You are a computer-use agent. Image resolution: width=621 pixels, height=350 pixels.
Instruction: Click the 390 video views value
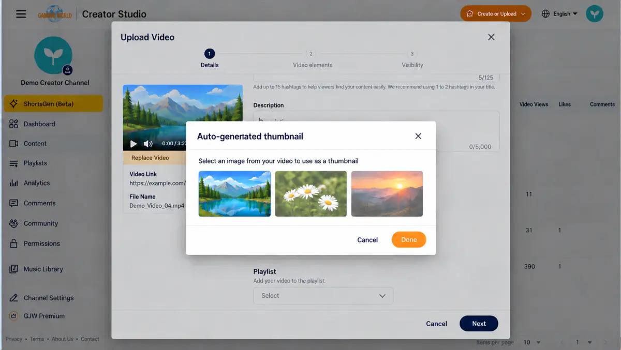pos(529,267)
